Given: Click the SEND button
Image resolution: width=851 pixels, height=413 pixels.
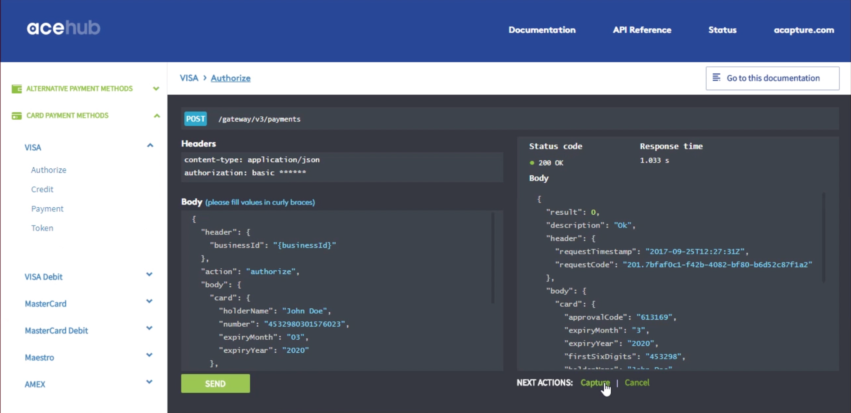Looking at the screenshot, I should pos(216,383).
